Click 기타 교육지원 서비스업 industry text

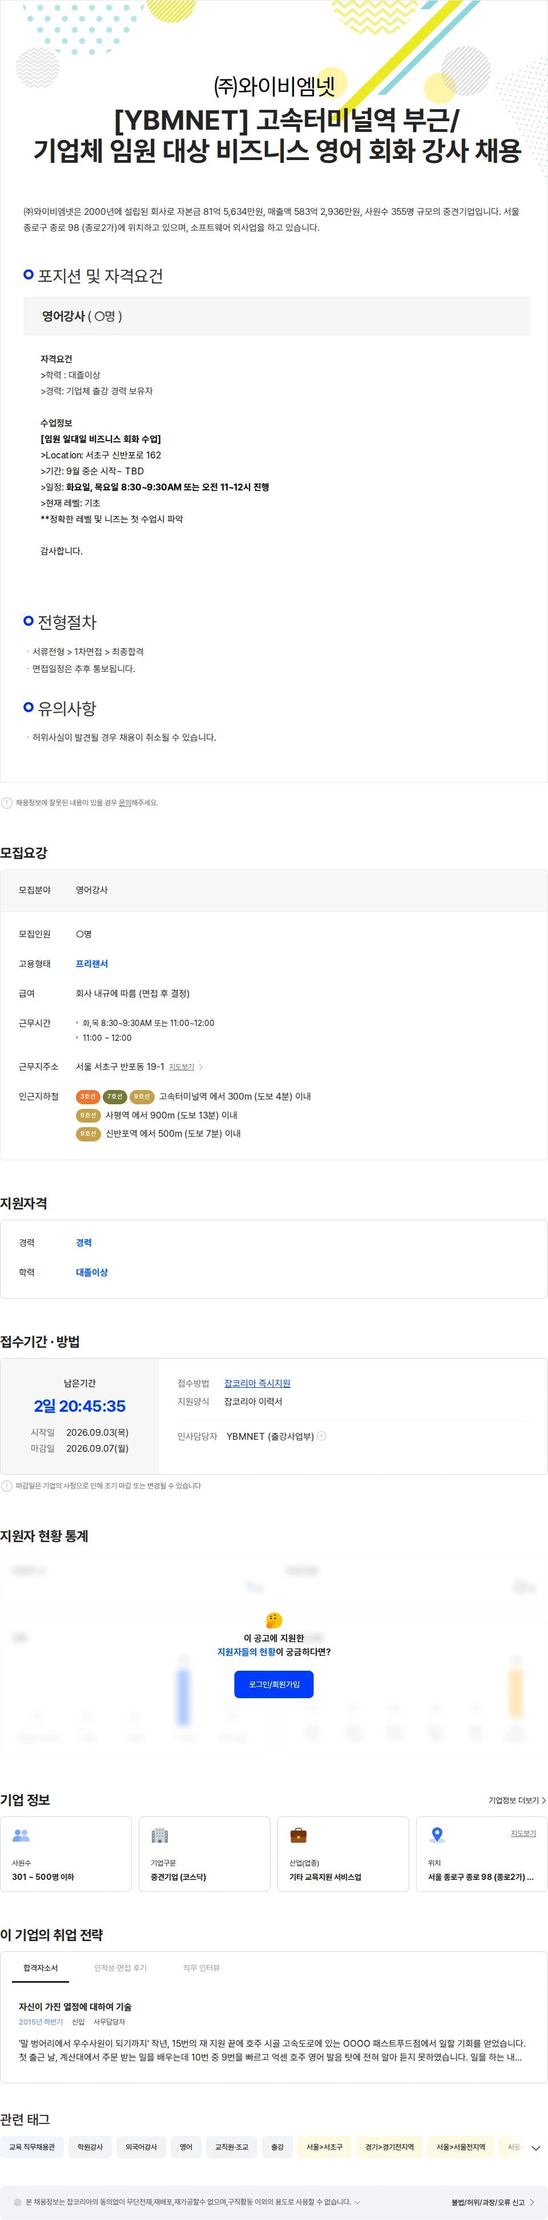click(325, 1876)
